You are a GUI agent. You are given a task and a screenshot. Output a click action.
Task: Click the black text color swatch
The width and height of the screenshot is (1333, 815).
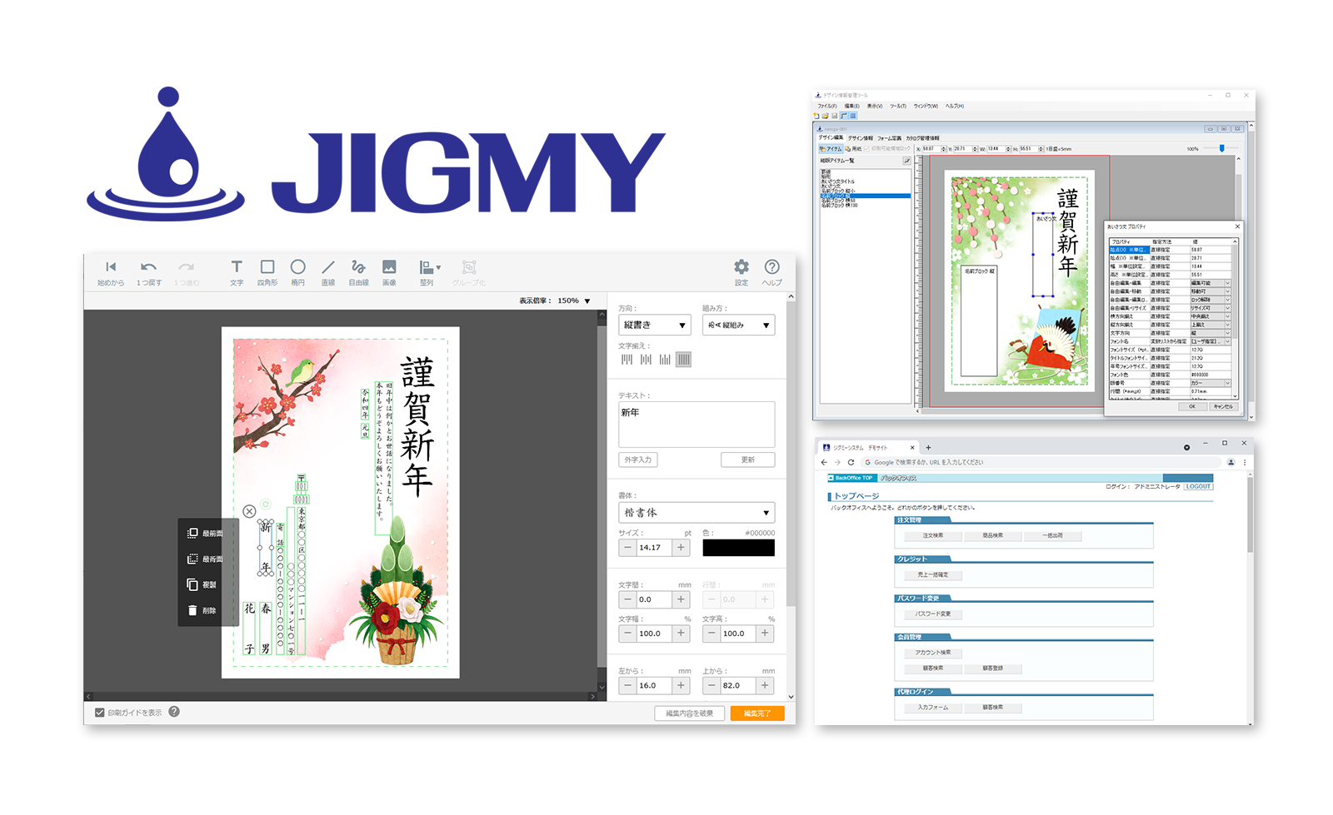coord(738,548)
